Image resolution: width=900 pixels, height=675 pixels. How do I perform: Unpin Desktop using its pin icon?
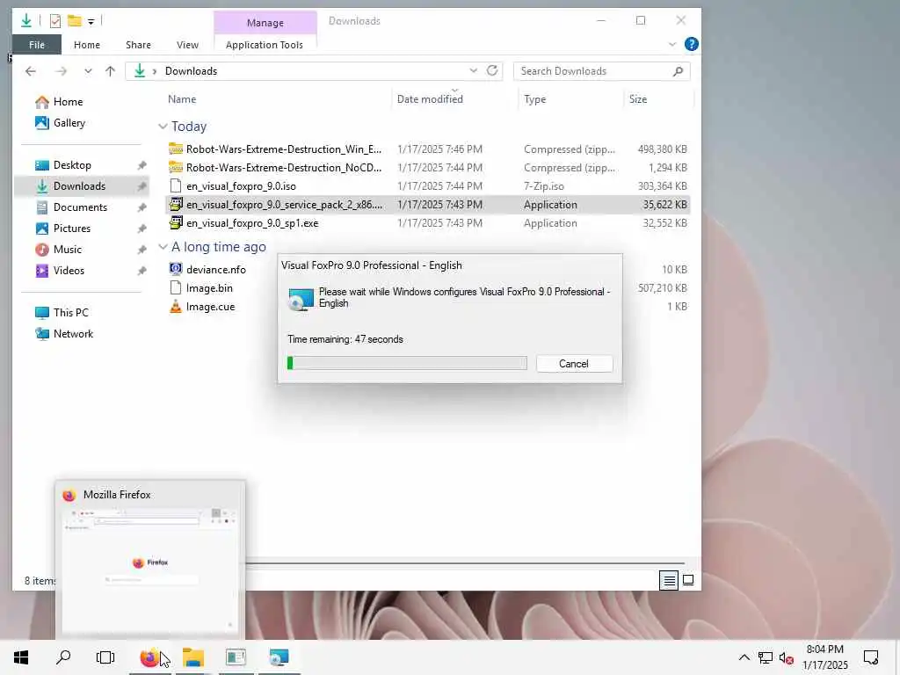pos(142,165)
